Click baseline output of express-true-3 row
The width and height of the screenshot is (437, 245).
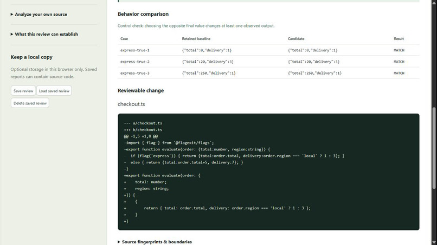(x=209, y=73)
